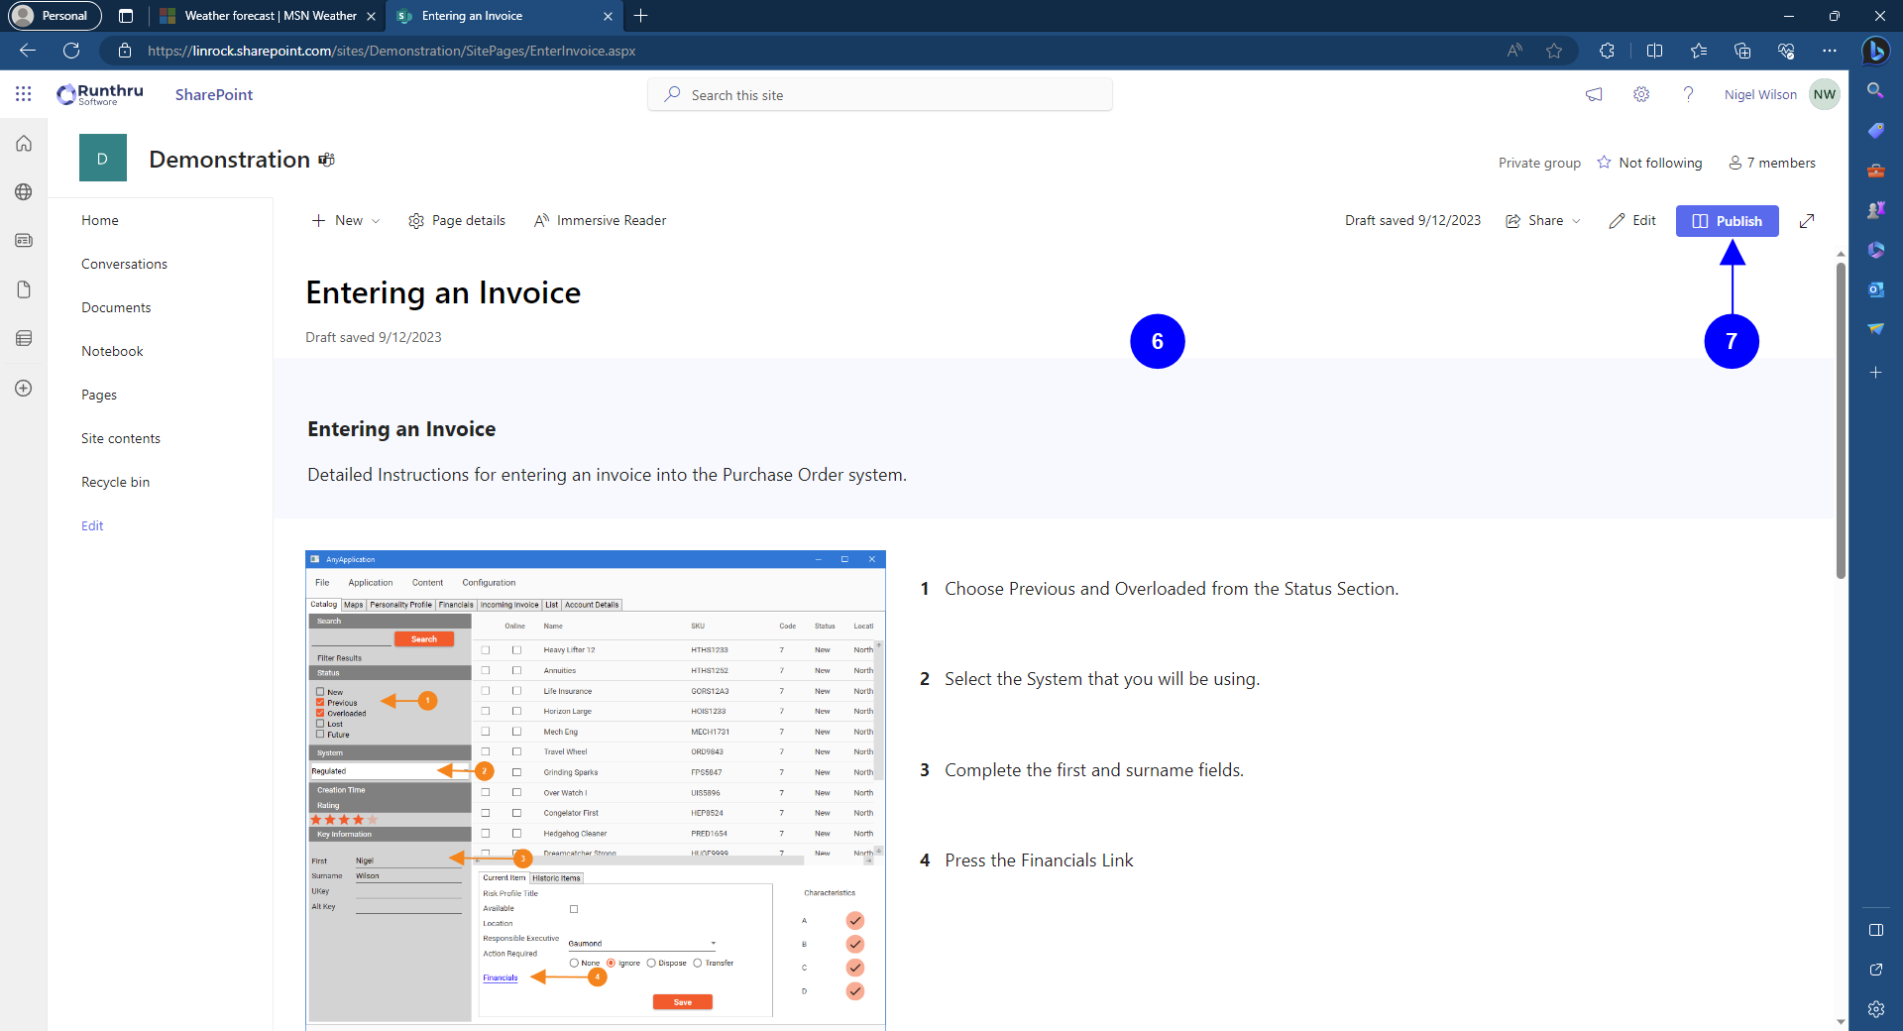Expand the Share dropdown
The width and height of the screenshot is (1903, 1031).
coord(1543,221)
